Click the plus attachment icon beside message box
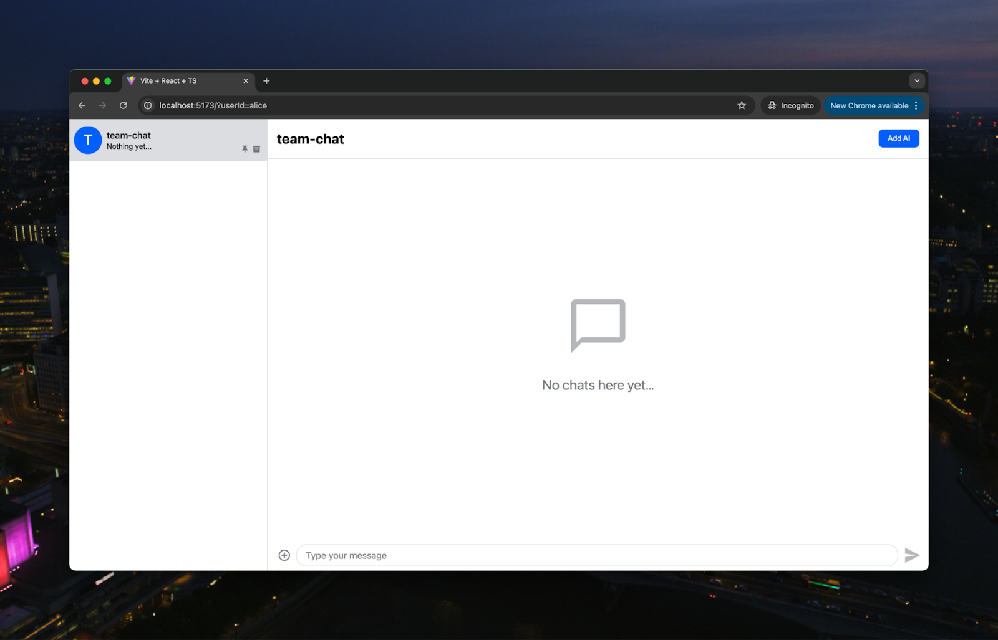This screenshot has width=998, height=640. coord(284,555)
